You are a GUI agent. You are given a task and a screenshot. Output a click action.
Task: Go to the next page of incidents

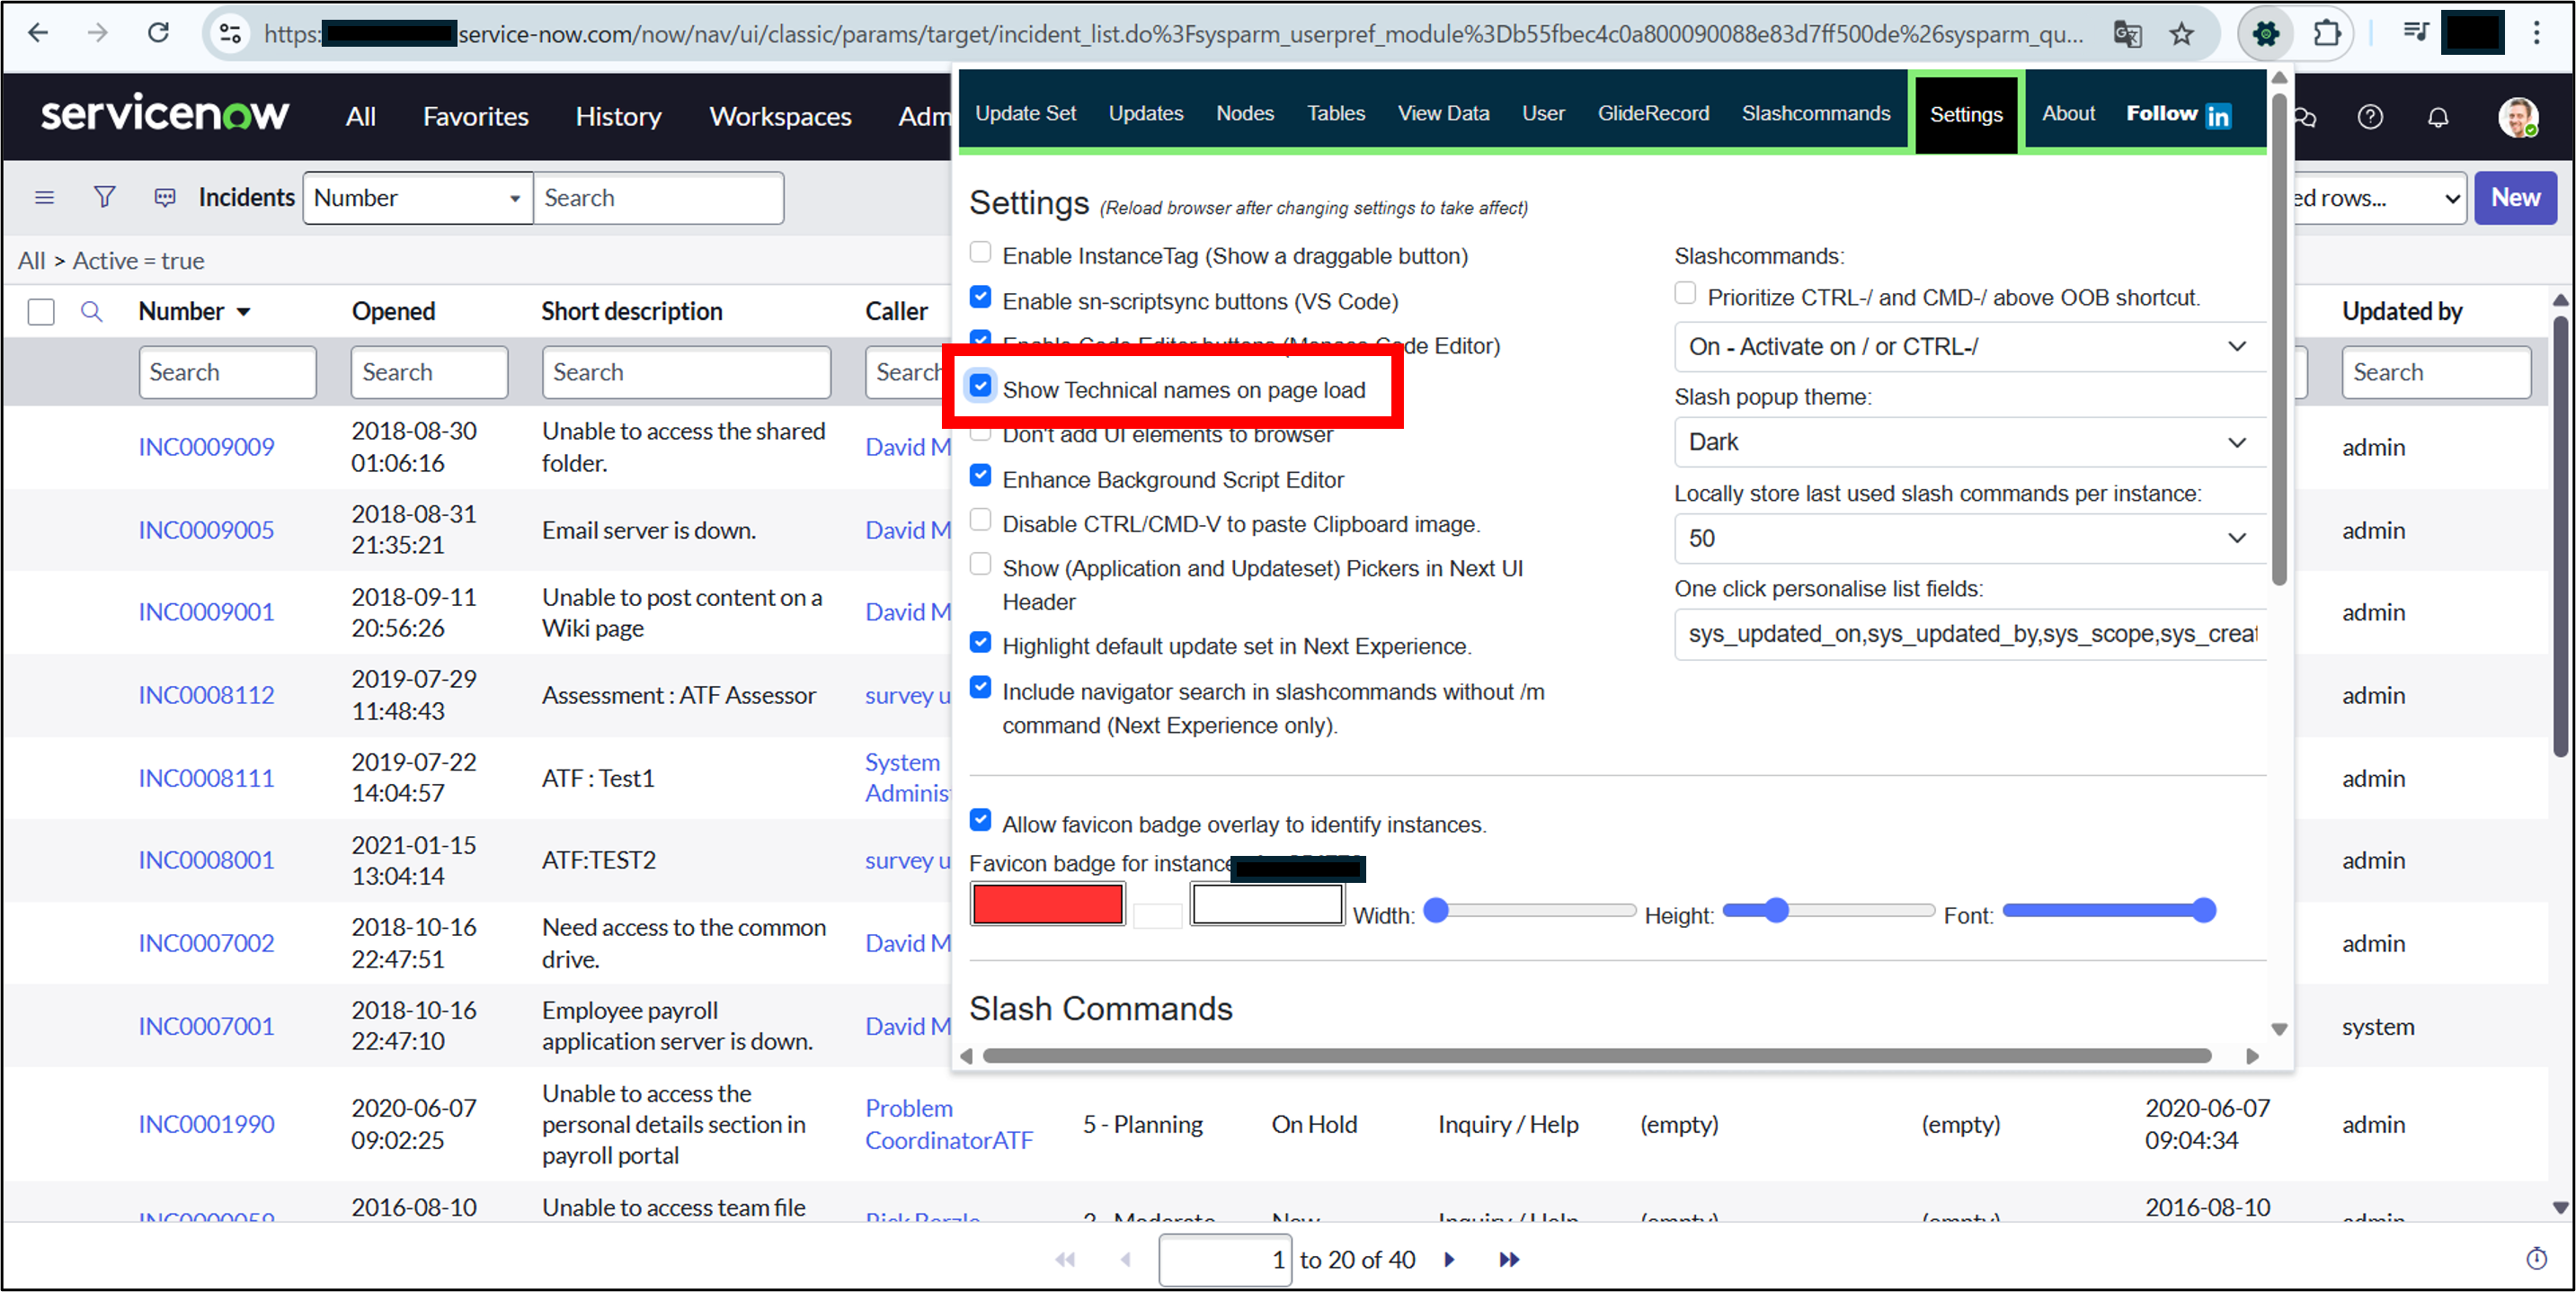1449,1259
